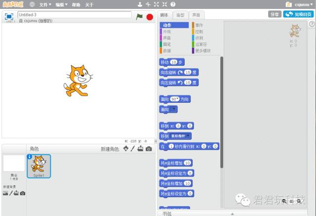Click the 向右旋转 15 度 block
Screen dimensions: 316x216
tap(179, 72)
